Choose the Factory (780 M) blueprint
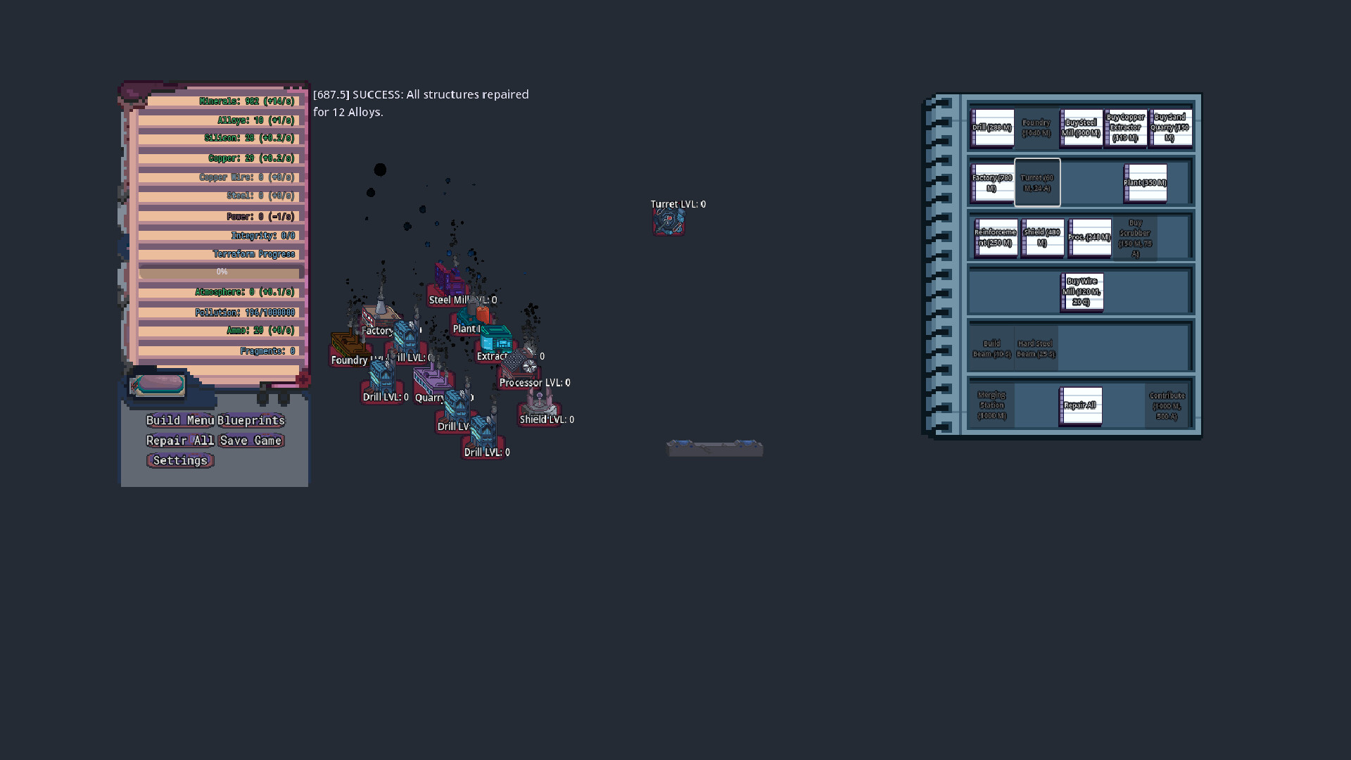The width and height of the screenshot is (1351, 760). pos(992,182)
